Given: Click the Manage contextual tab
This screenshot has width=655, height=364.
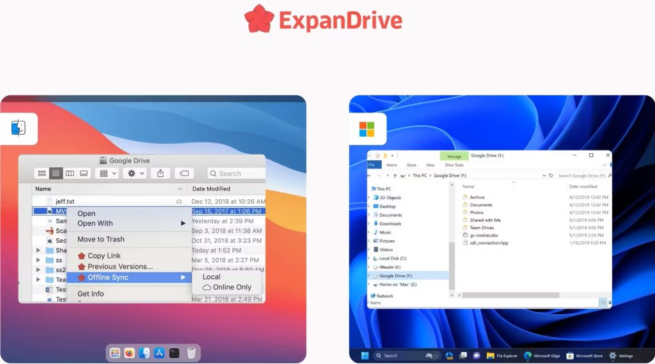Looking at the screenshot, I should pos(454,156).
